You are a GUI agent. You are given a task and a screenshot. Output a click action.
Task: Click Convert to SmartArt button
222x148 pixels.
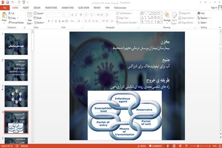(x=127, y=23)
